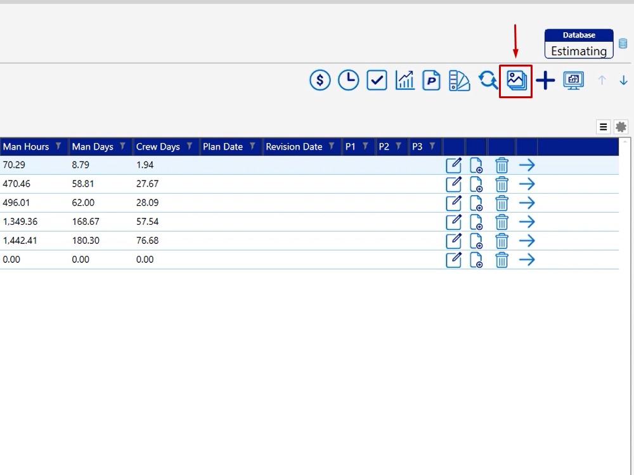Screen dimensions: 634x475
Task: Open the bar chart graph icon
Action: 404,80
